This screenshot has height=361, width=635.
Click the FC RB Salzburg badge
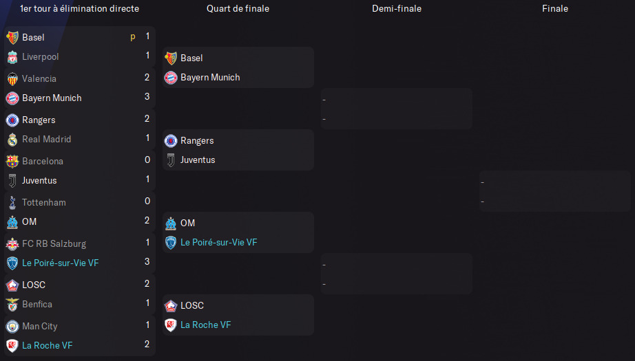(12, 243)
